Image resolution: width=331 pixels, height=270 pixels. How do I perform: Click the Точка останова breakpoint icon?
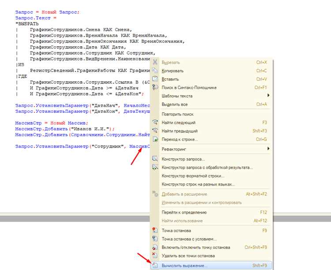coord(155,230)
